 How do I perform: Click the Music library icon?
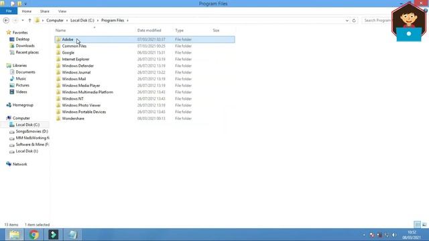[12, 78]
